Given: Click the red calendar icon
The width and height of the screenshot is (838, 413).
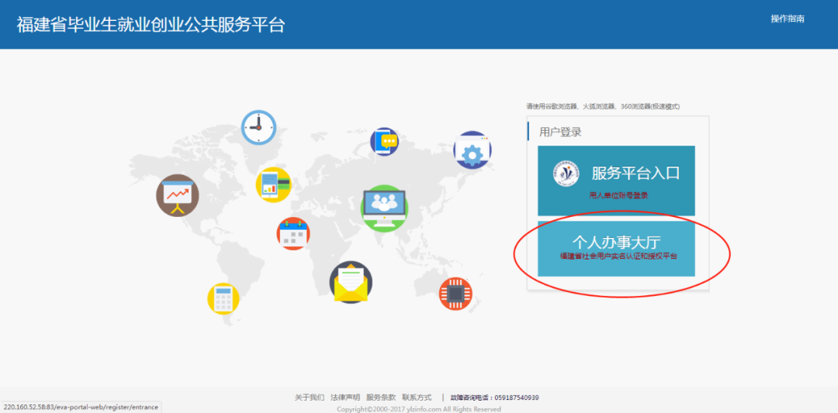Looking at the screenshot, I should pos(293,233).
